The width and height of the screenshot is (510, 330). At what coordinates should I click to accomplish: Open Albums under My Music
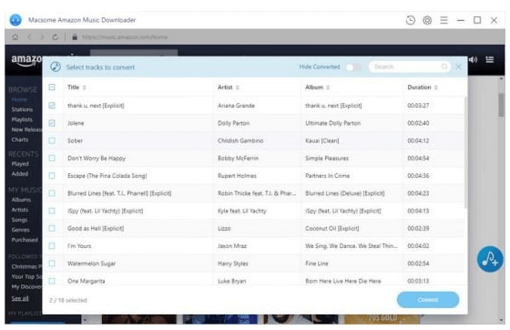coord(21,200)
